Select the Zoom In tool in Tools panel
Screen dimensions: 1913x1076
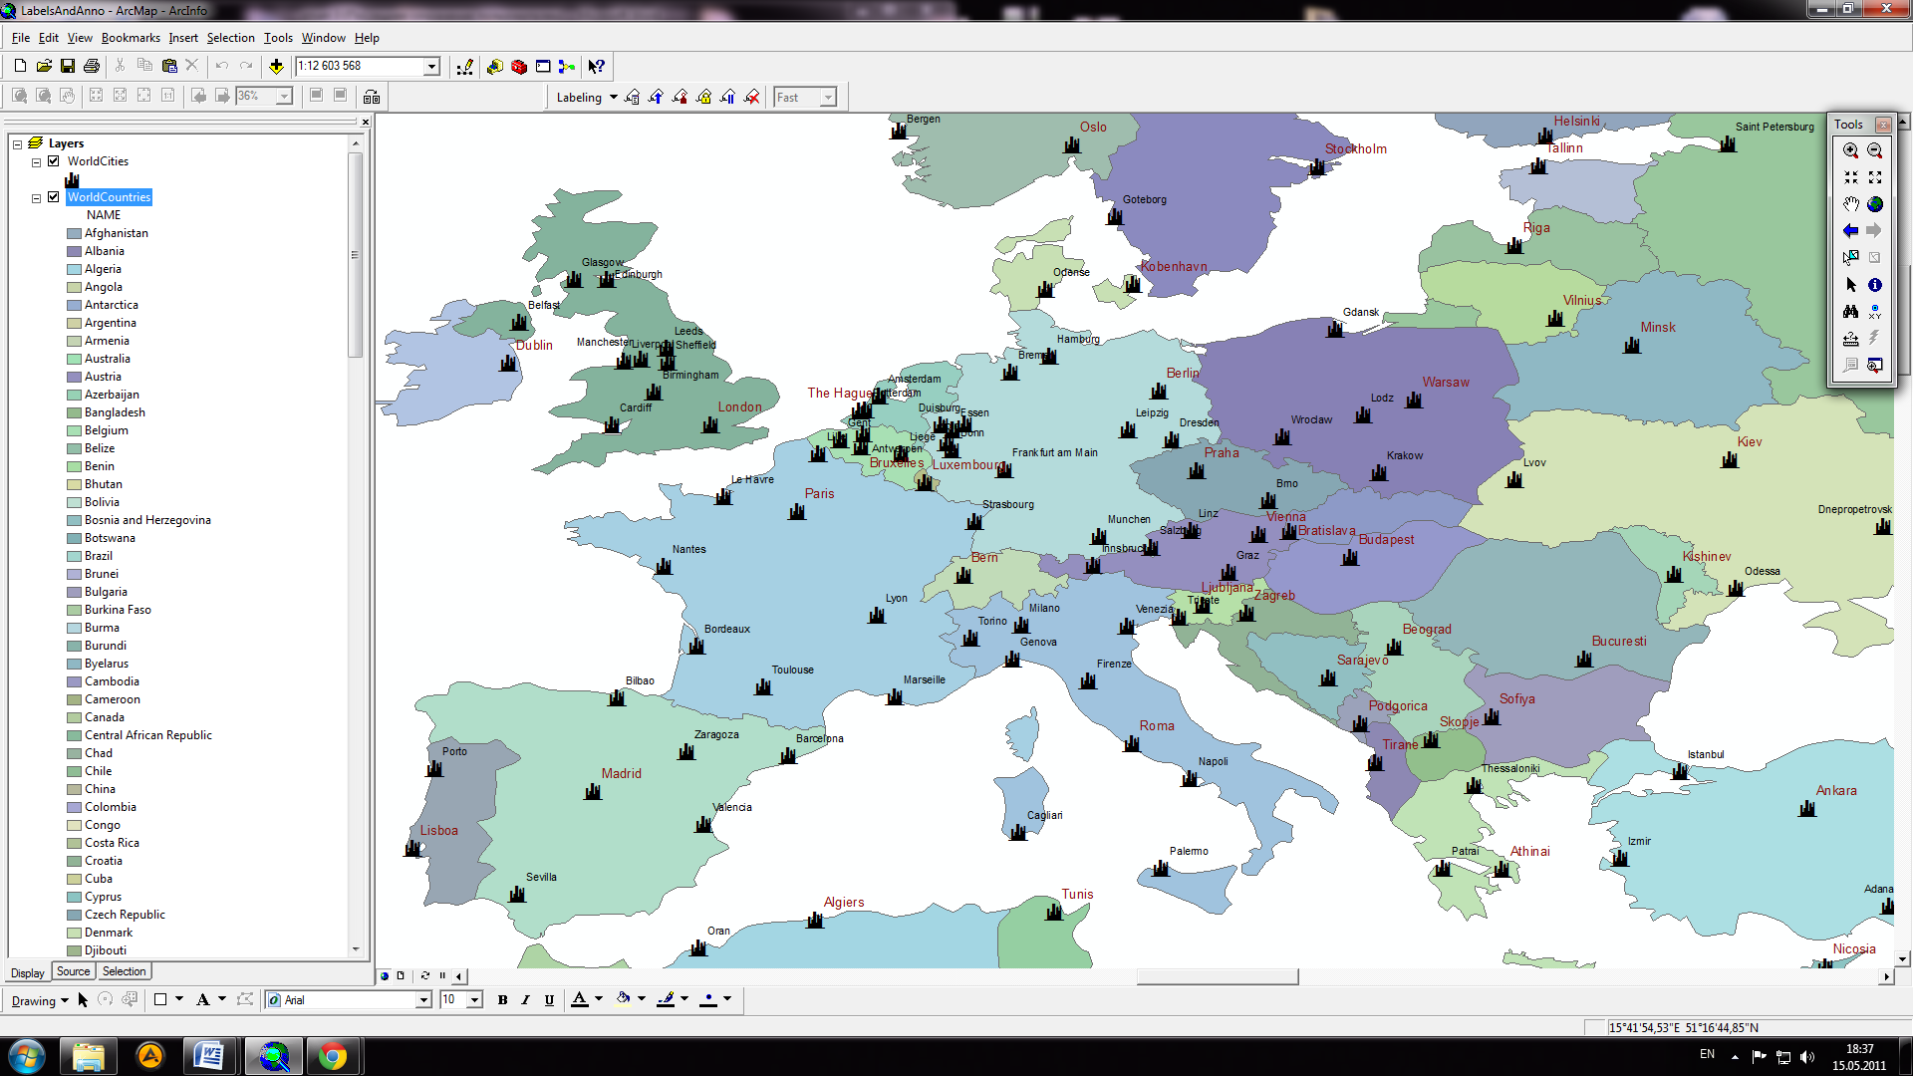coord(1850,150)
